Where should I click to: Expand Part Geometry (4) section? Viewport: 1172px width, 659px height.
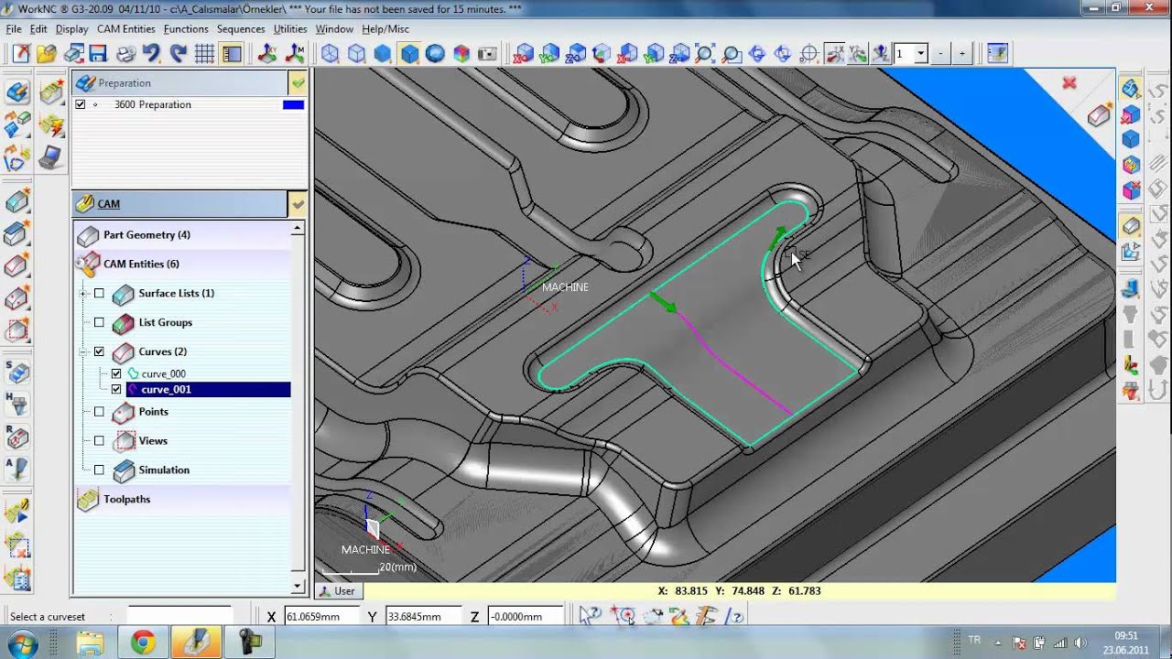coord(146,235)
